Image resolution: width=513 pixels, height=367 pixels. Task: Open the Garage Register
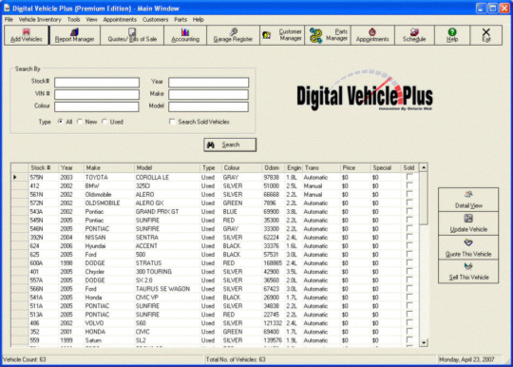coord(233,35)
